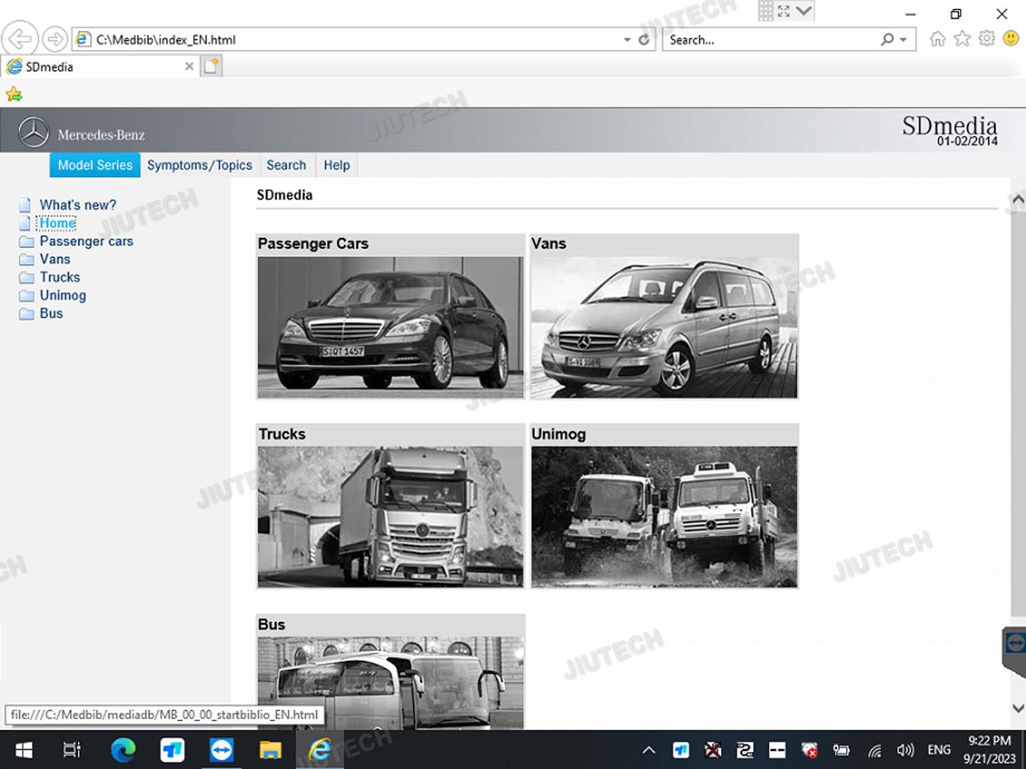The height and width of the screenshot is (769, 1026).
Task: Select the Passenger Cars thumbnail image
Action: [390, 327]
